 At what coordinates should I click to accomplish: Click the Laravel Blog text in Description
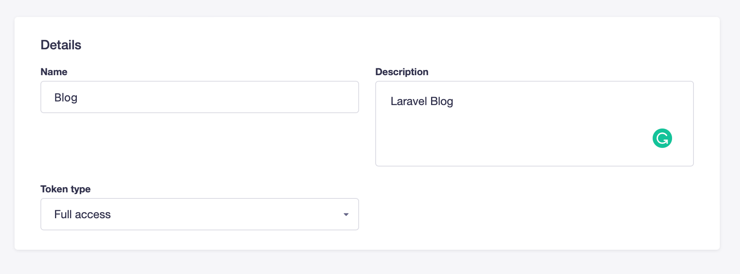click(x=422, y=101)
